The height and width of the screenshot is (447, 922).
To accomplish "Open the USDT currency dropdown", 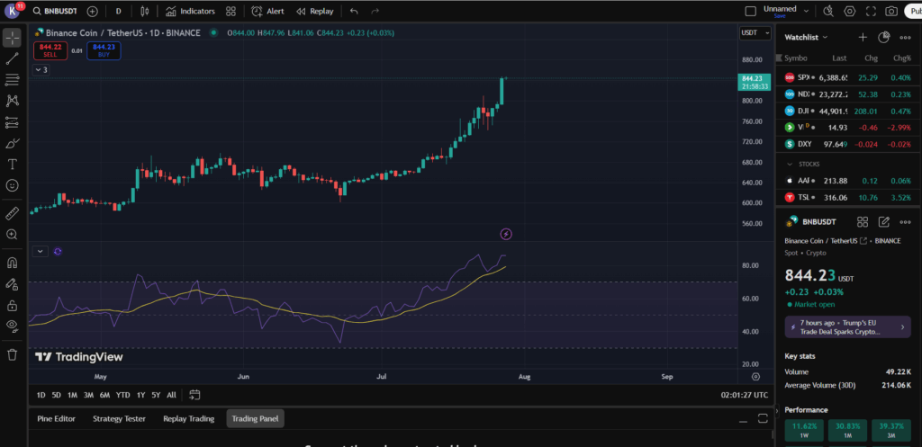I will [751, 32].
